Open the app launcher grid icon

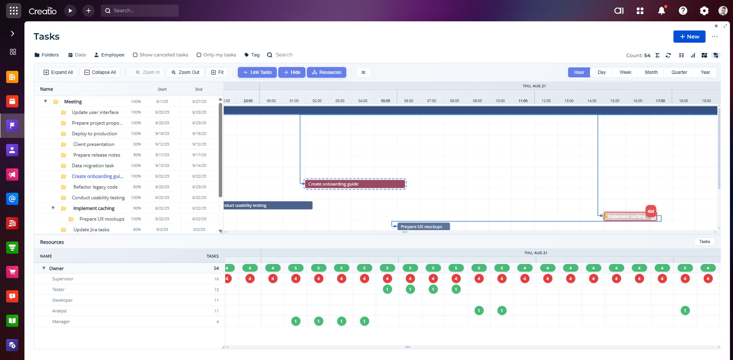pos(14,11)
